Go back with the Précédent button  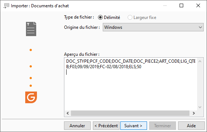106,126
